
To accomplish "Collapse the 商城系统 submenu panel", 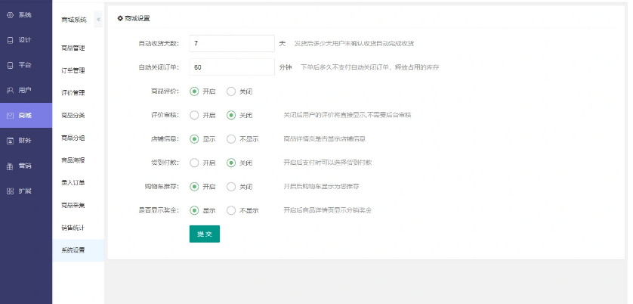I will coord(98,20).
